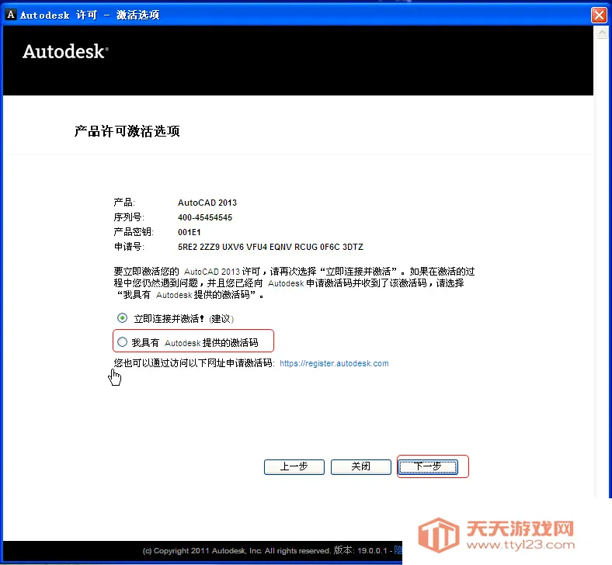Viewport: 612px width, 565px height.
Task: Click the 下一步 button
Action: point(428,466)
